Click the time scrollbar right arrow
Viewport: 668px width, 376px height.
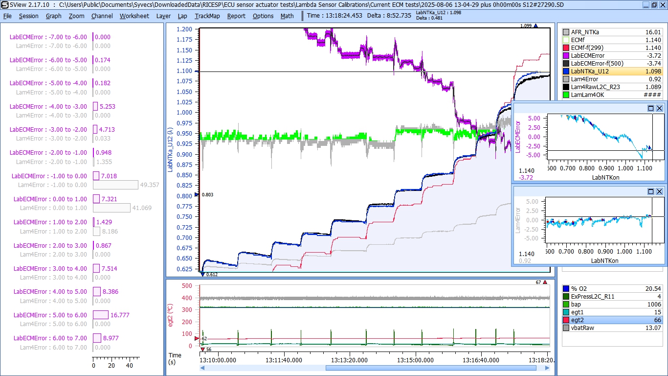coord(547,368)
